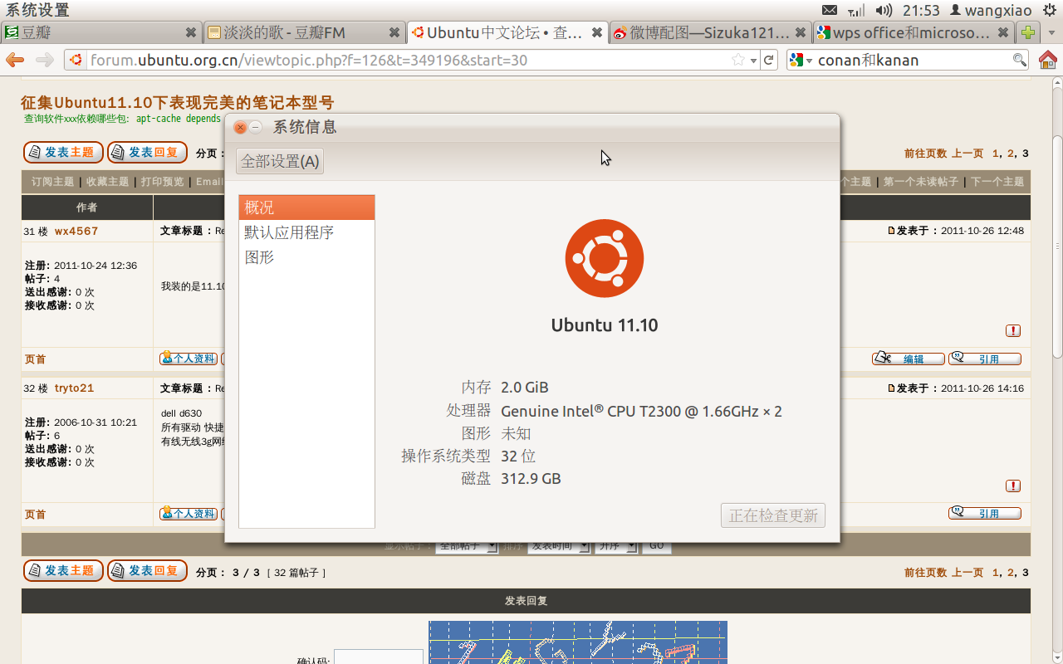Image resolution: width=1063 pixels, height=664 pixels.
Task: Click the OS type value 32 位
Action: [518, 456]
